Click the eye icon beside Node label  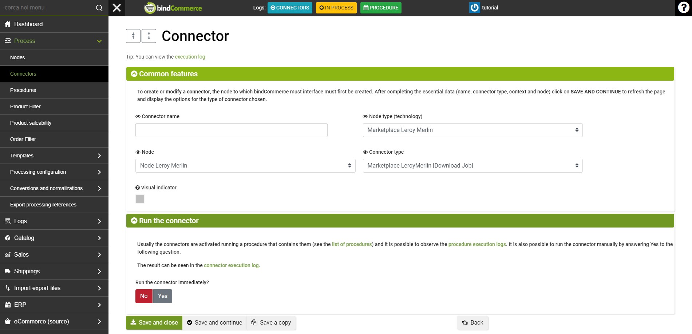coord(138,152)
